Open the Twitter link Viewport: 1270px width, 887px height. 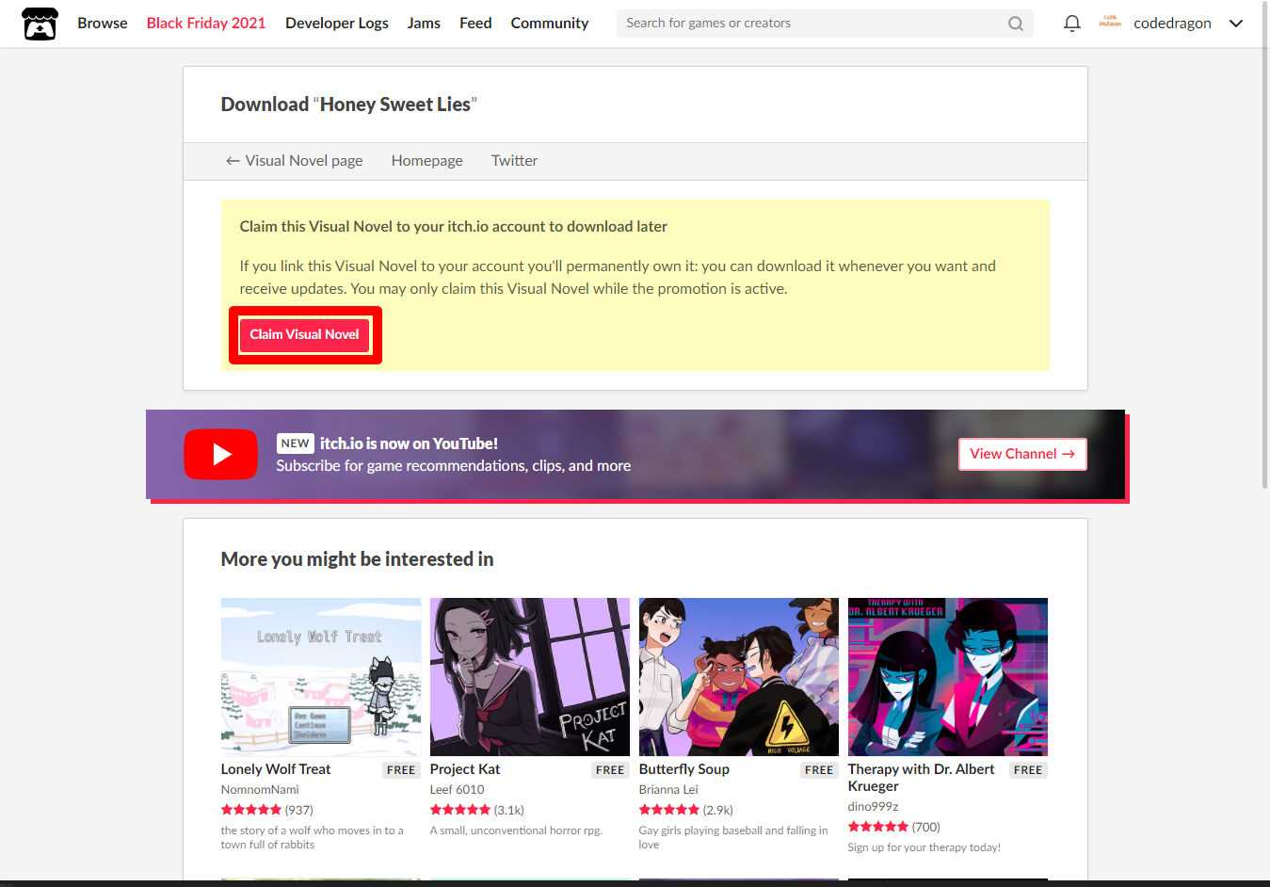coord(515,161)
